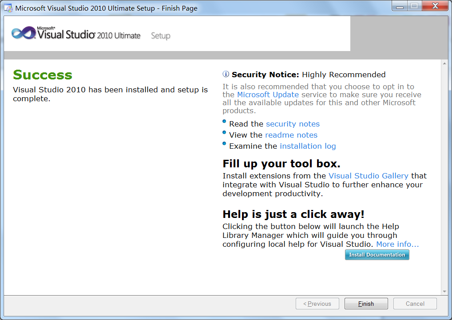
Task: Click the 'Highly Recommended' text
Action: point(344,75)
